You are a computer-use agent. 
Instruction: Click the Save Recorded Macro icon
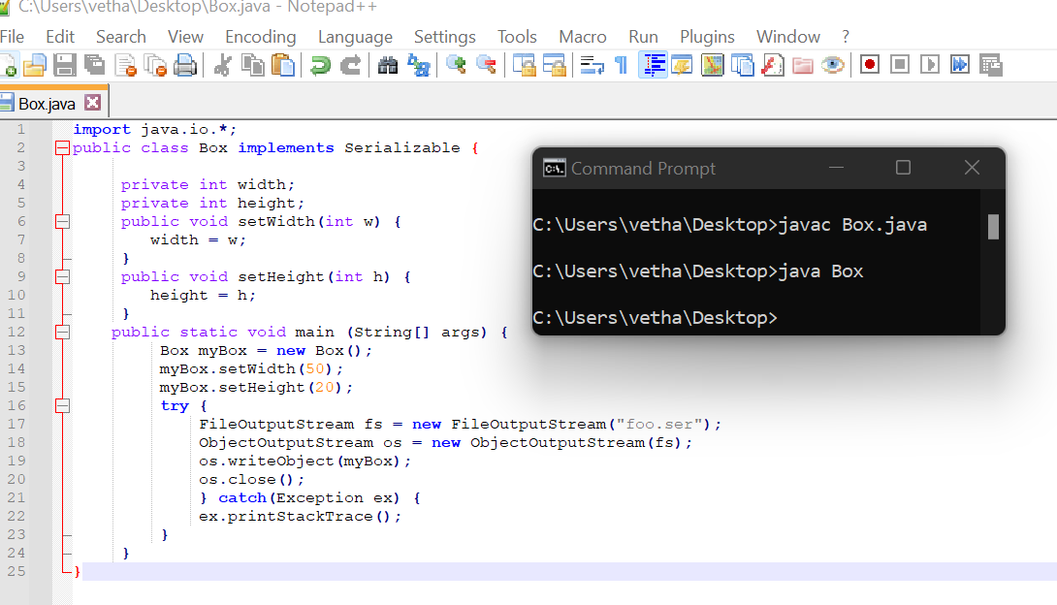coord(991,65)
